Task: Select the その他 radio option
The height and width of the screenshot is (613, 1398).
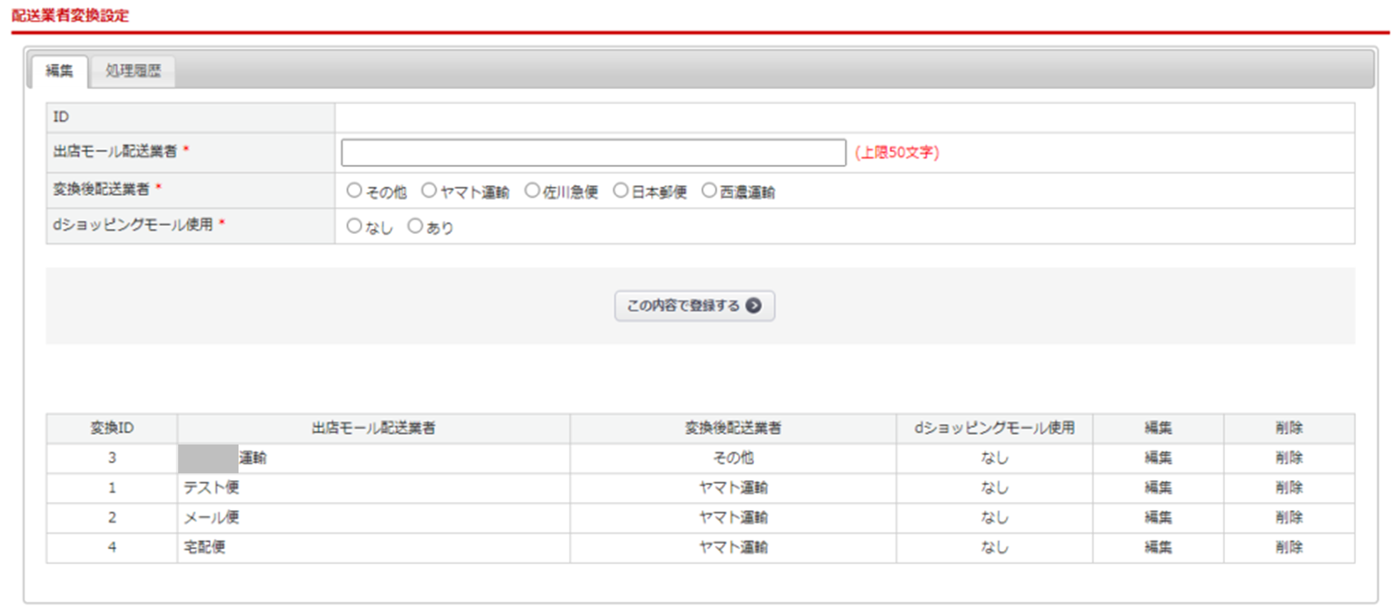Action: coord(354,190)
